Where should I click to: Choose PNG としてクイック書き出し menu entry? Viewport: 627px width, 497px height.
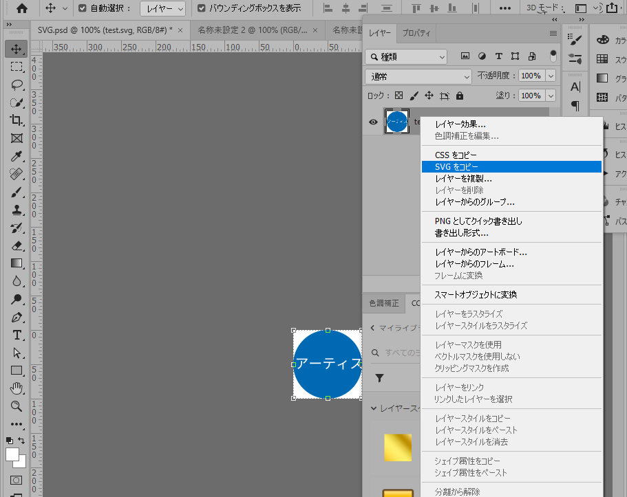(511, 221)
